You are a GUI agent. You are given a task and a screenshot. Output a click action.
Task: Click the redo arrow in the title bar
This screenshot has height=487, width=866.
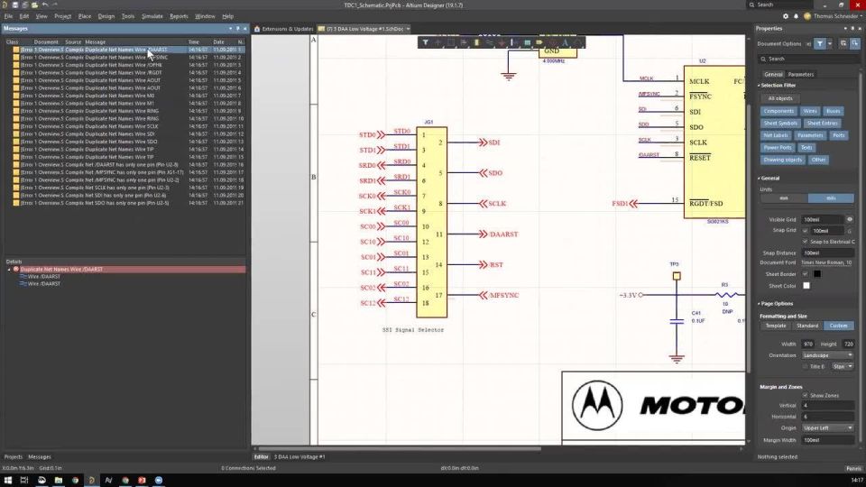click(55, 5)
